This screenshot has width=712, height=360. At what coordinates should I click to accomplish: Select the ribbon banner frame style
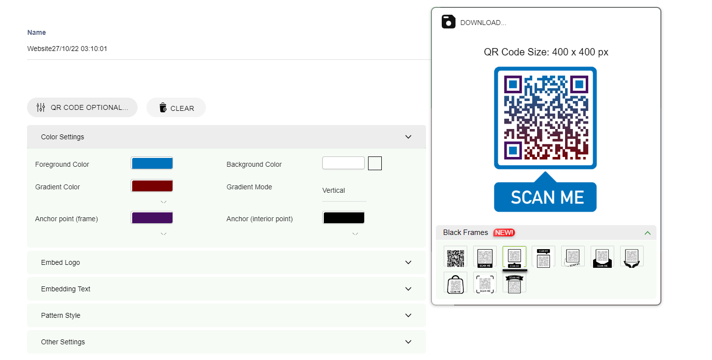[x=514, y=283]
